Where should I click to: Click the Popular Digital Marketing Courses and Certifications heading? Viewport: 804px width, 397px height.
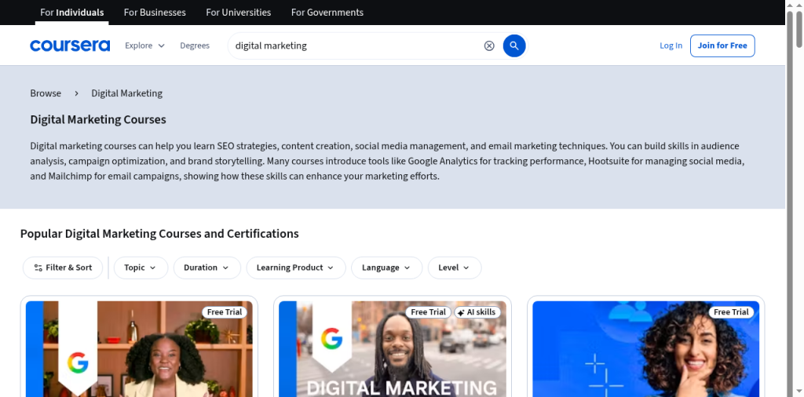click(159, 234)
